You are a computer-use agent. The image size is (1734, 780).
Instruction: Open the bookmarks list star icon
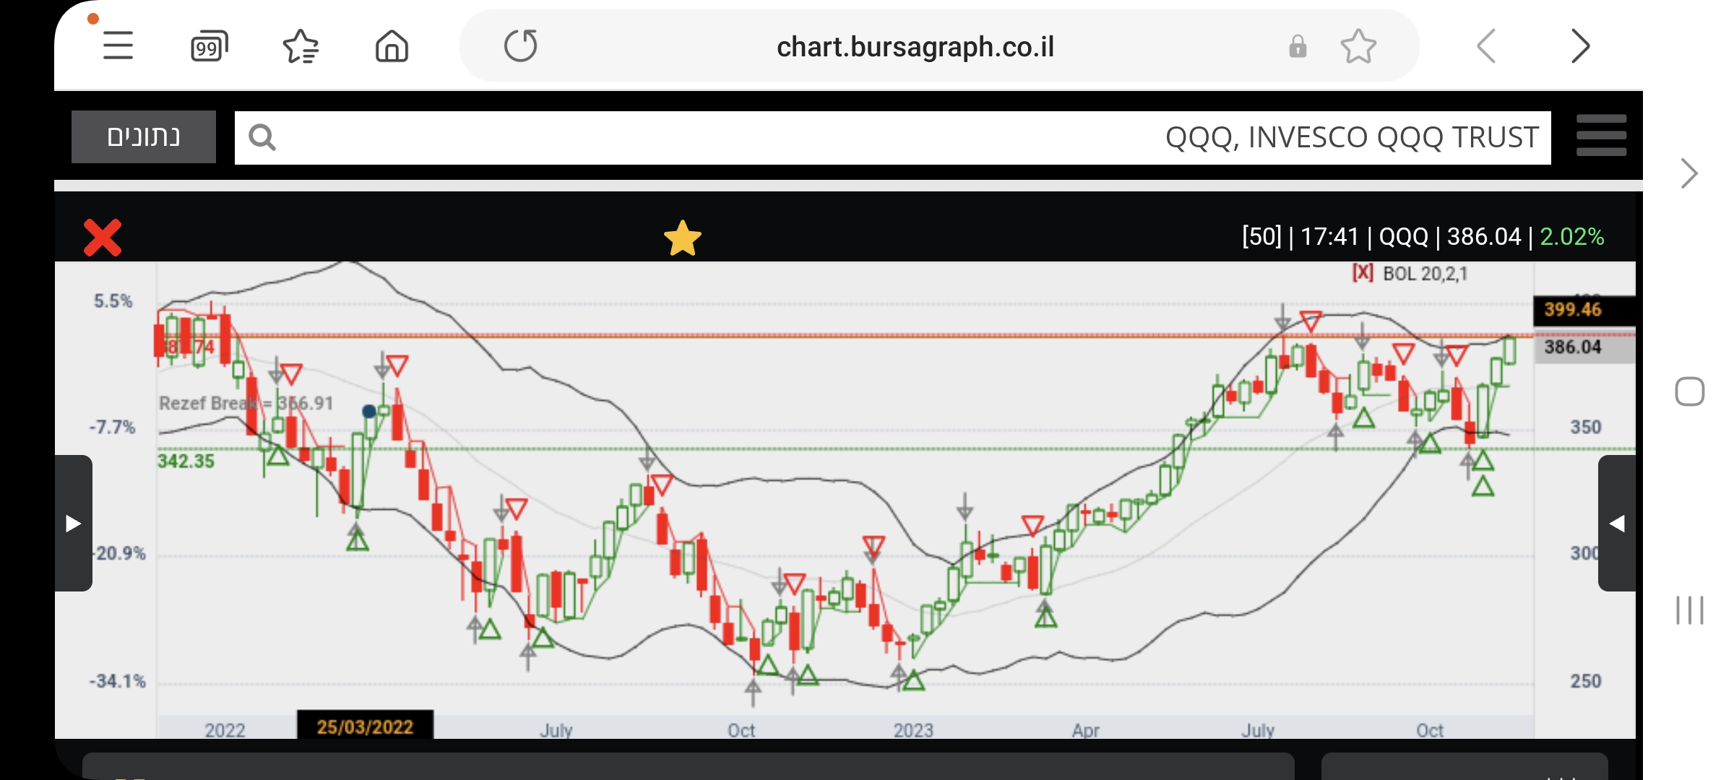click(x=301, y=47)
